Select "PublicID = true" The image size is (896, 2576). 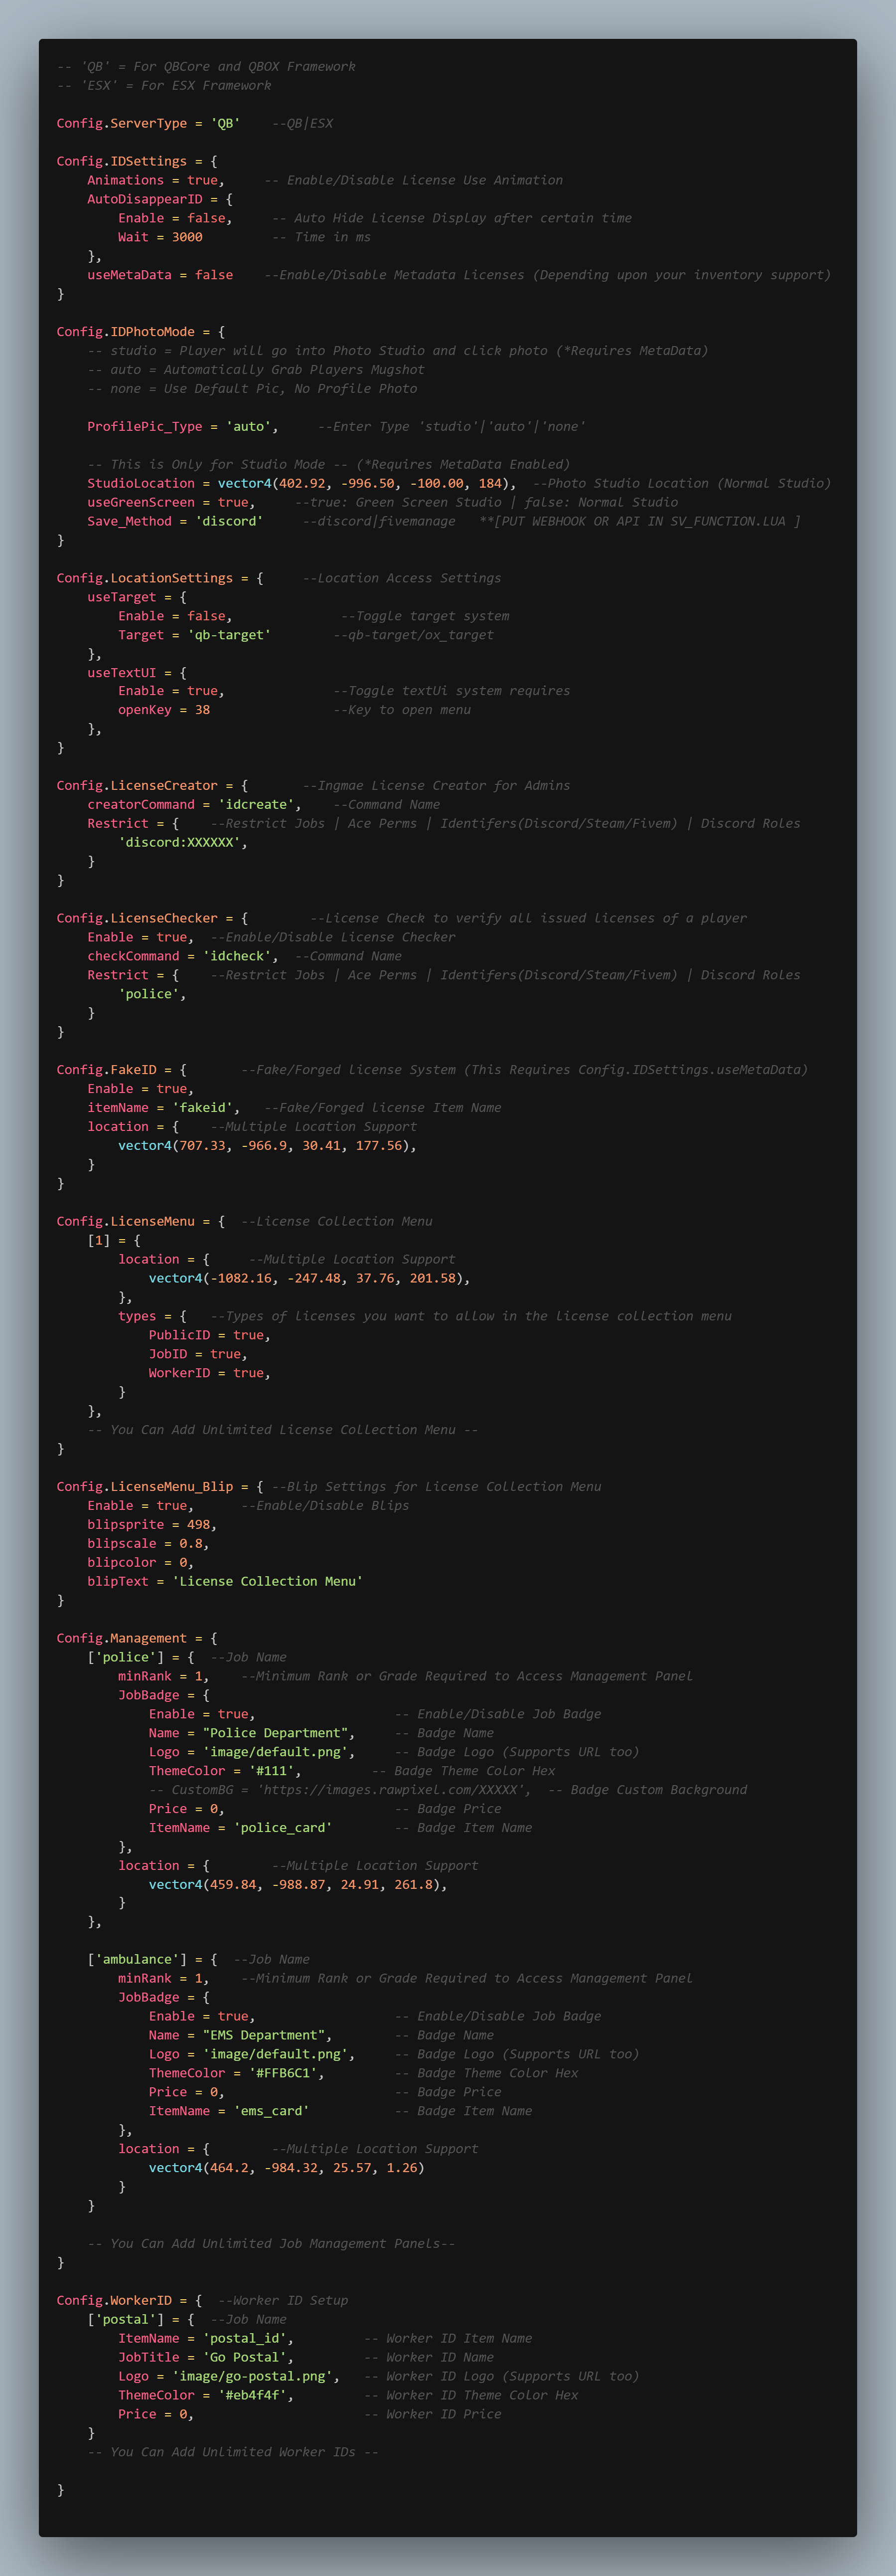tap(206, 1336)
